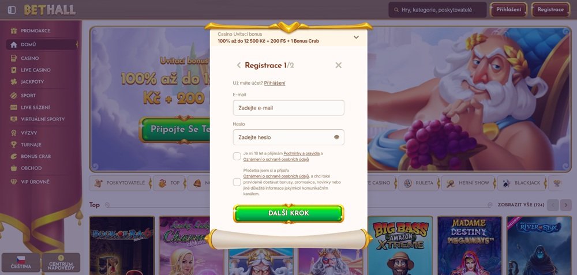Expand the Casino Uvítací bonus chevron

click(x=356, y=37)
